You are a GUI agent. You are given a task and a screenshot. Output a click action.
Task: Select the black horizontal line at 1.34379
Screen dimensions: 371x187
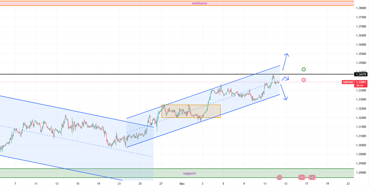[117, 74]
